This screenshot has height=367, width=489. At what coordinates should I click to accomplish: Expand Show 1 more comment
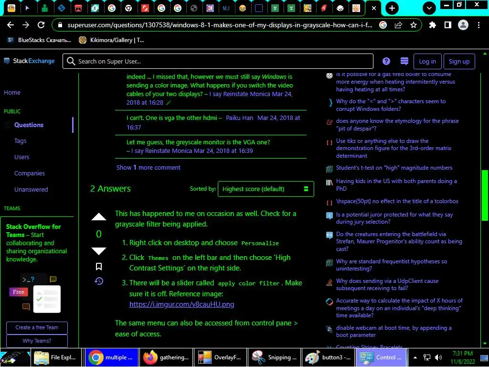click(149, 168)
